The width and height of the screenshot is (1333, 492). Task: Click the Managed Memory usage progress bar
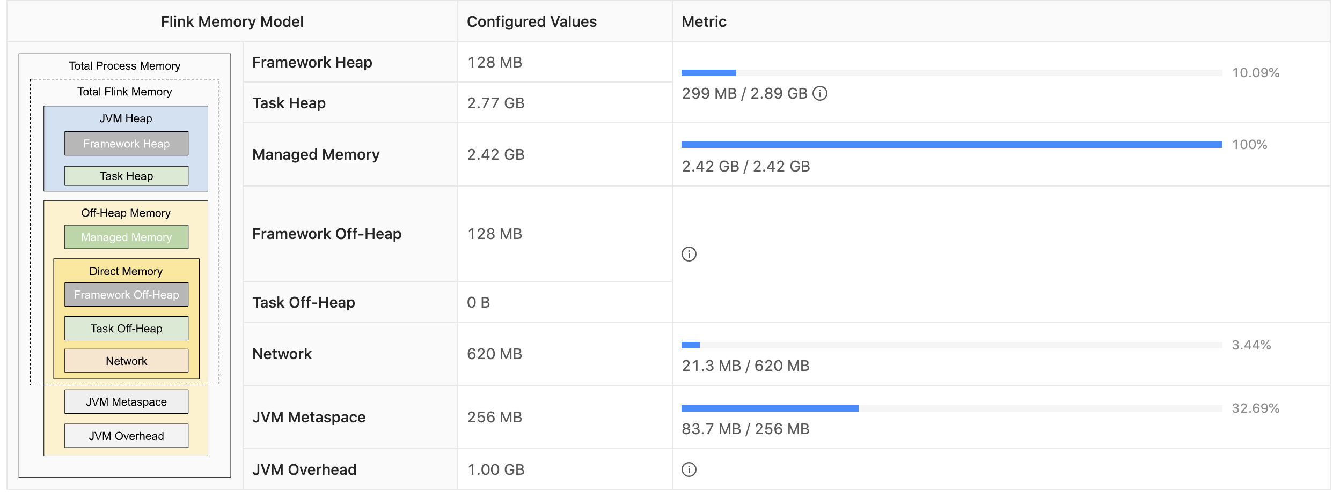tap(951, 145)
